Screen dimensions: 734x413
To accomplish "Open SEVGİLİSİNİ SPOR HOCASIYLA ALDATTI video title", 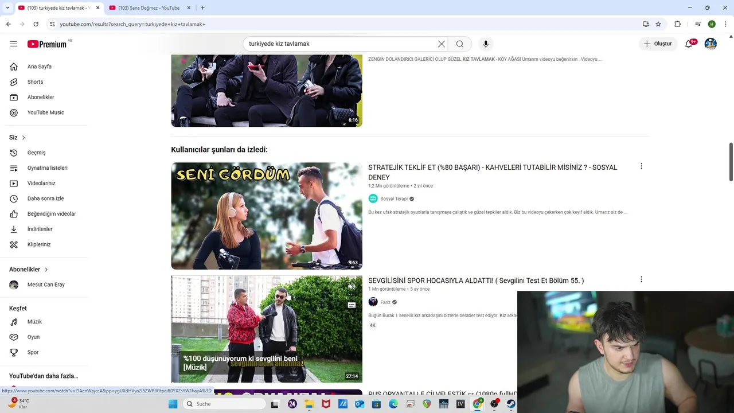I will (476, 280).
